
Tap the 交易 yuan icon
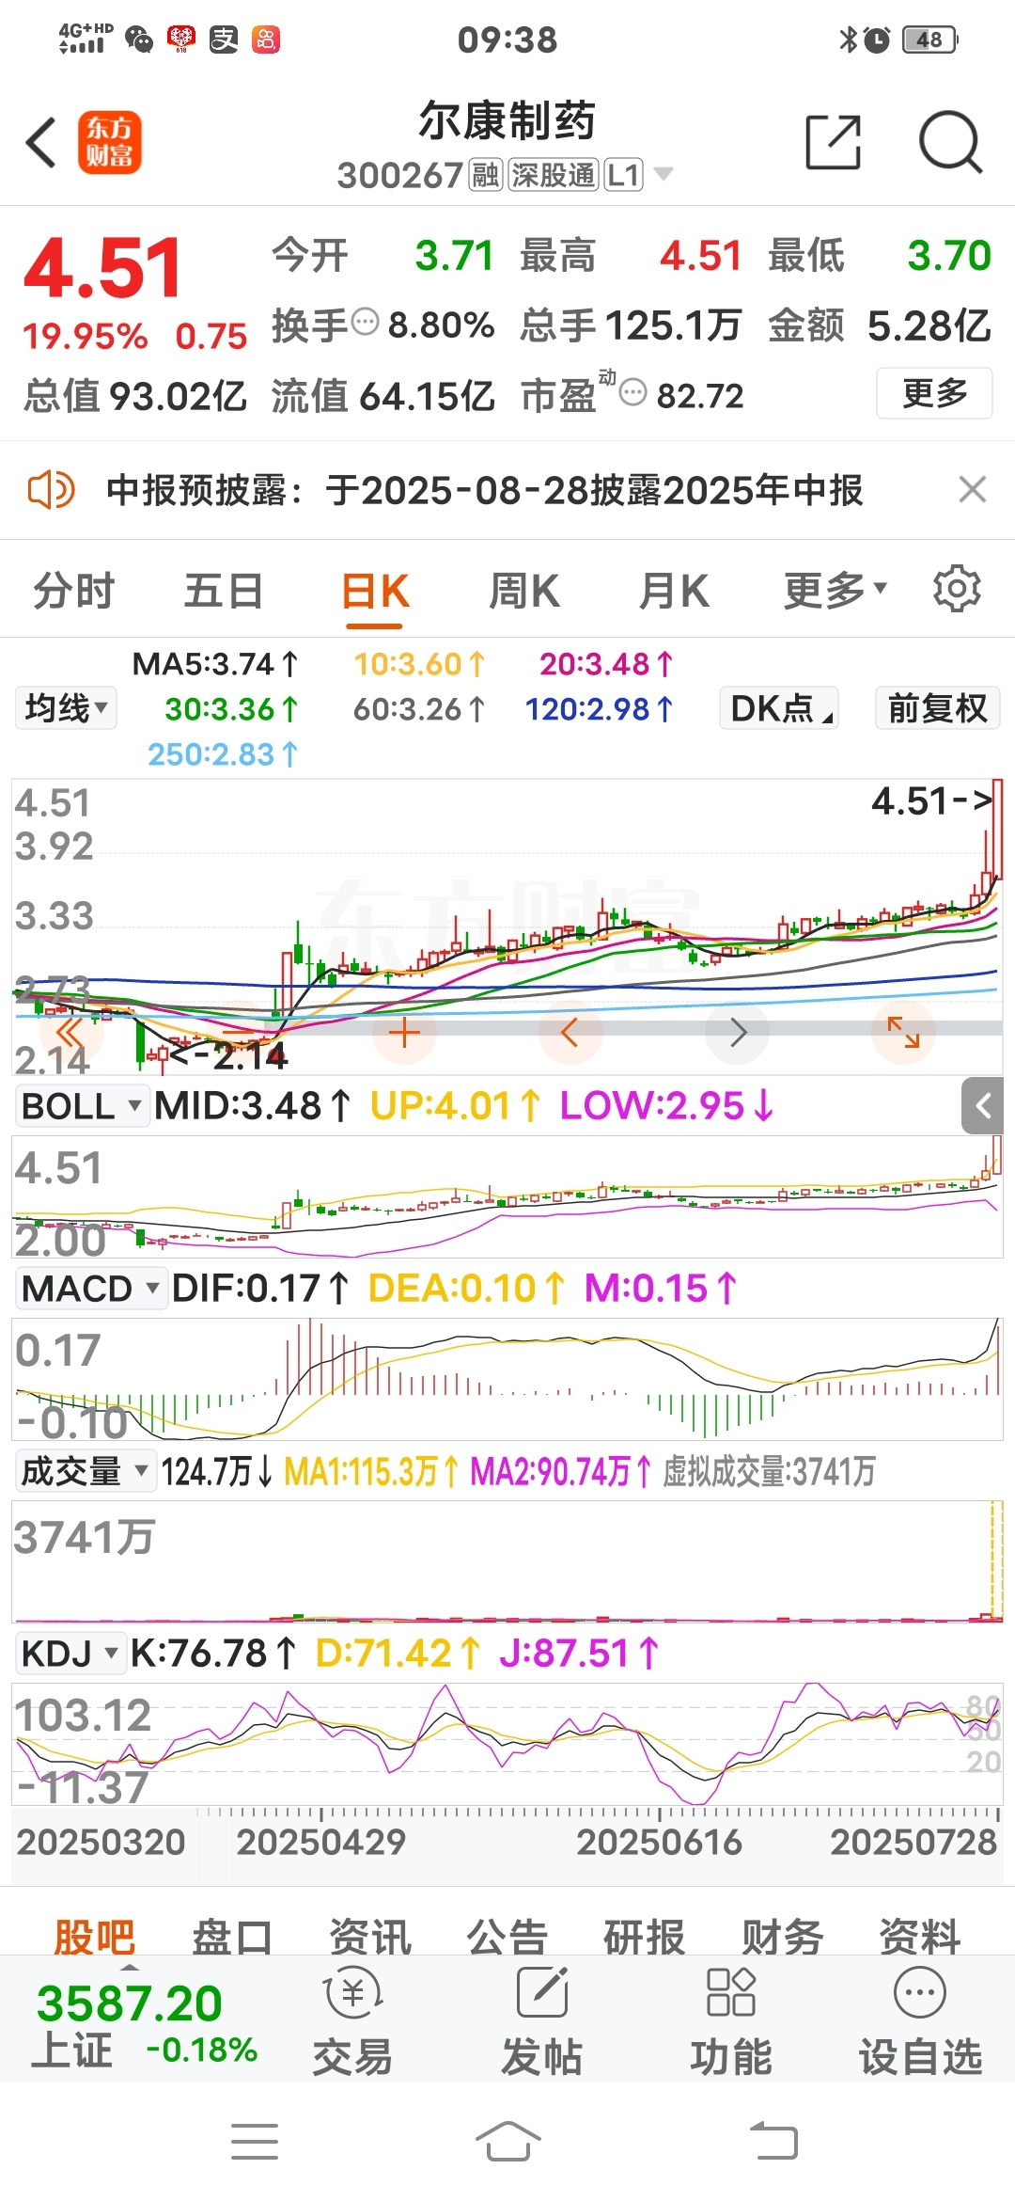click(x=352, y=1994)
